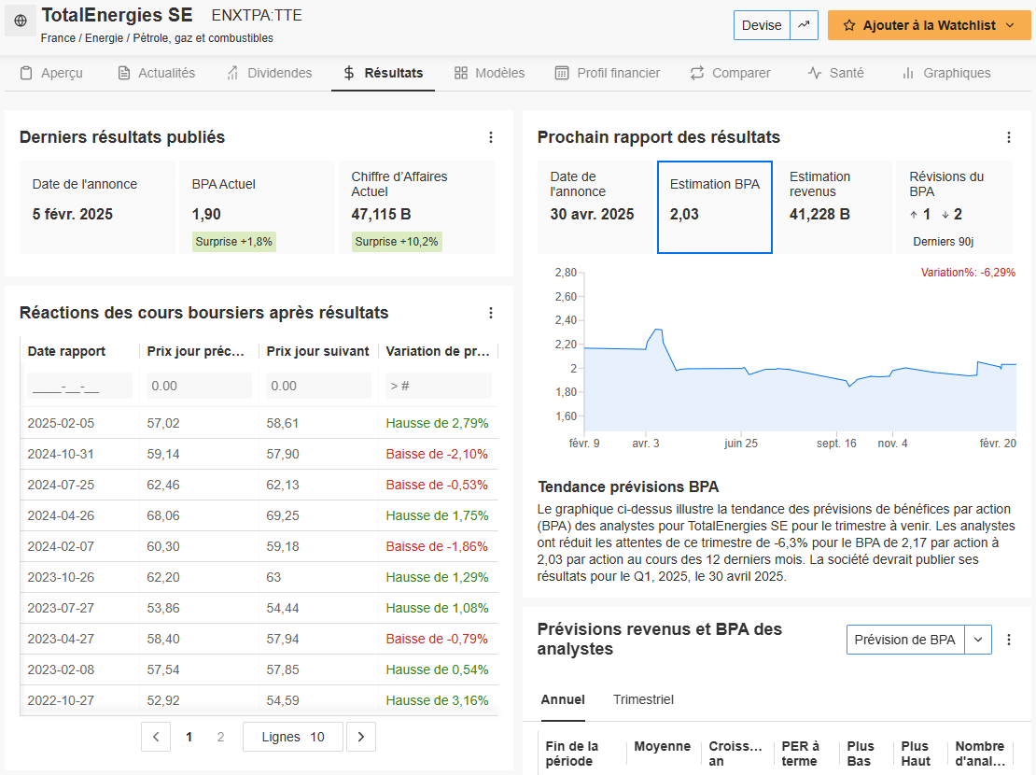This screenshot has width=1036, height=775.
Task: Sort by the Variation de prix column header
Action: pyautogui.click(x=438, y=351)
